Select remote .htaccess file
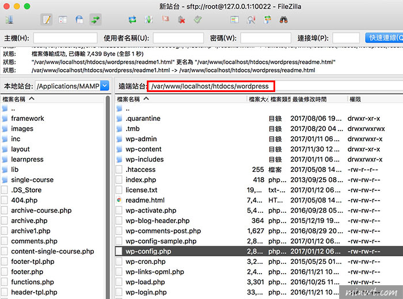 tap(140, 170)
